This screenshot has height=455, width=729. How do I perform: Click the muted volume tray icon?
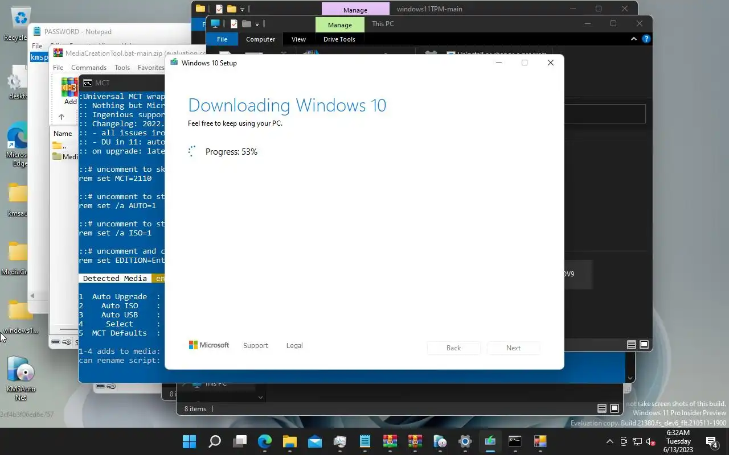coord(651,441)
